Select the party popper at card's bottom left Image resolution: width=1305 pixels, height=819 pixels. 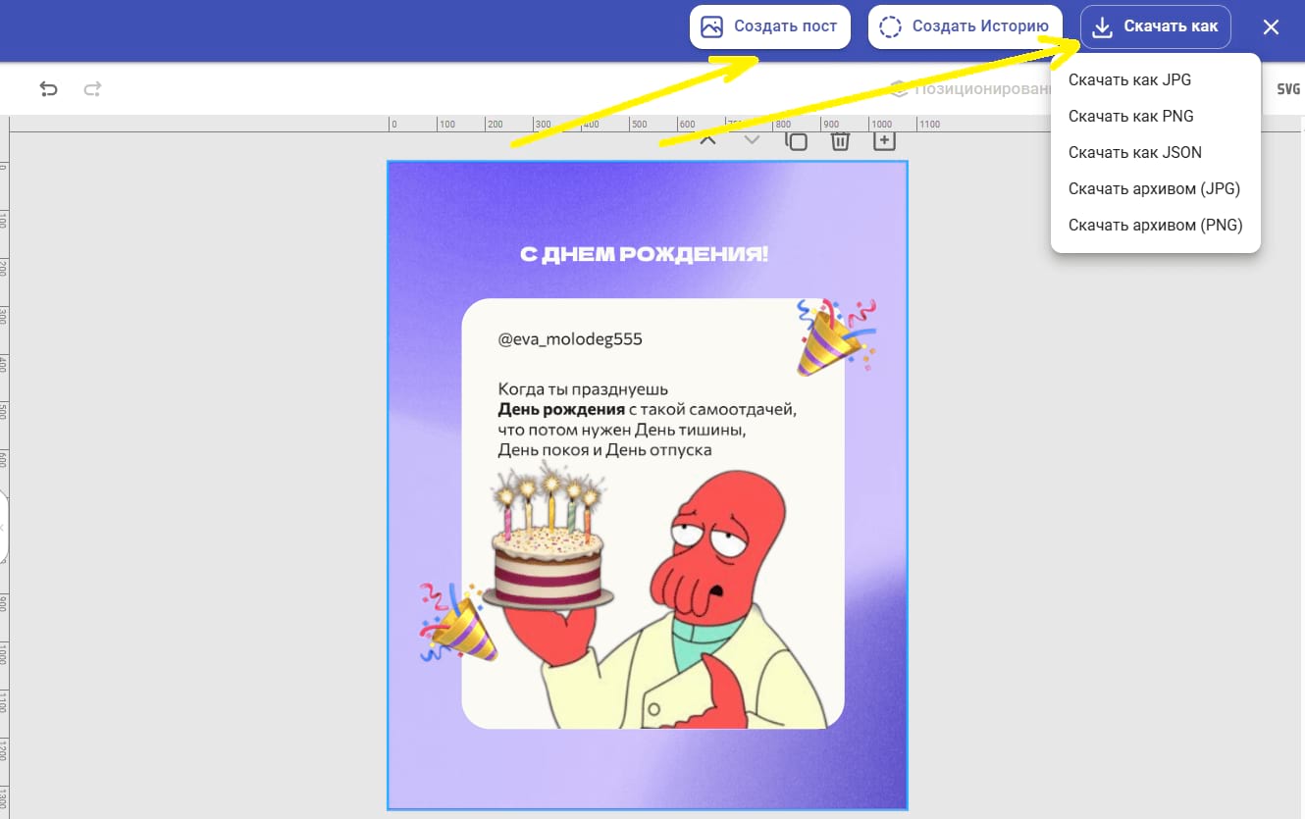pyautogui.click(x=458, y=622)
